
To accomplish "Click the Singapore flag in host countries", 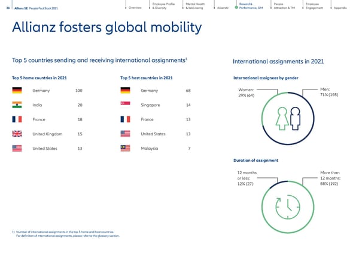I will (x=125, y=103).
